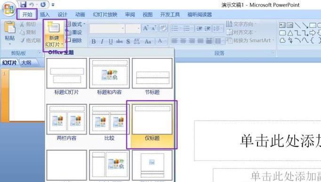Image resolution: width=321 pixels, height=182 pixels.
Task: Click the 新建幻灯片 icon
Action: [x=54, y=27]
